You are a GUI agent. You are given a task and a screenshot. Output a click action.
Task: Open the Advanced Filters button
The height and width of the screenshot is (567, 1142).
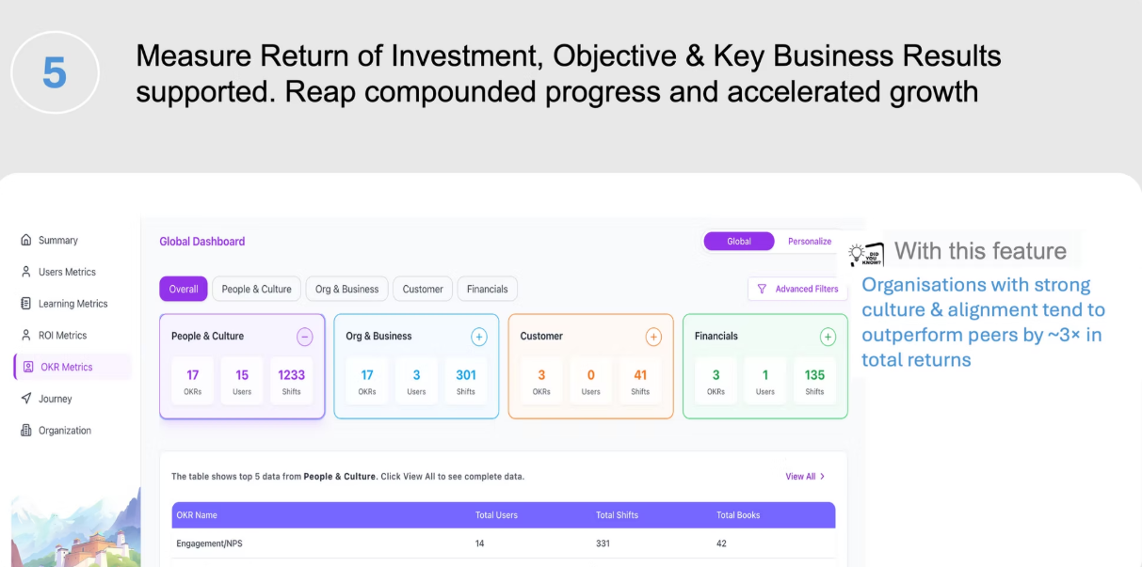797,289
